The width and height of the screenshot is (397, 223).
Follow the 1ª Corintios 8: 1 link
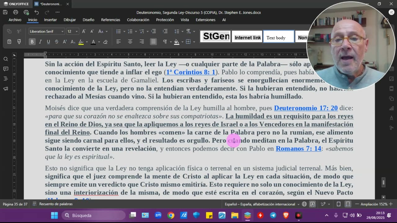tap(191, 72)
